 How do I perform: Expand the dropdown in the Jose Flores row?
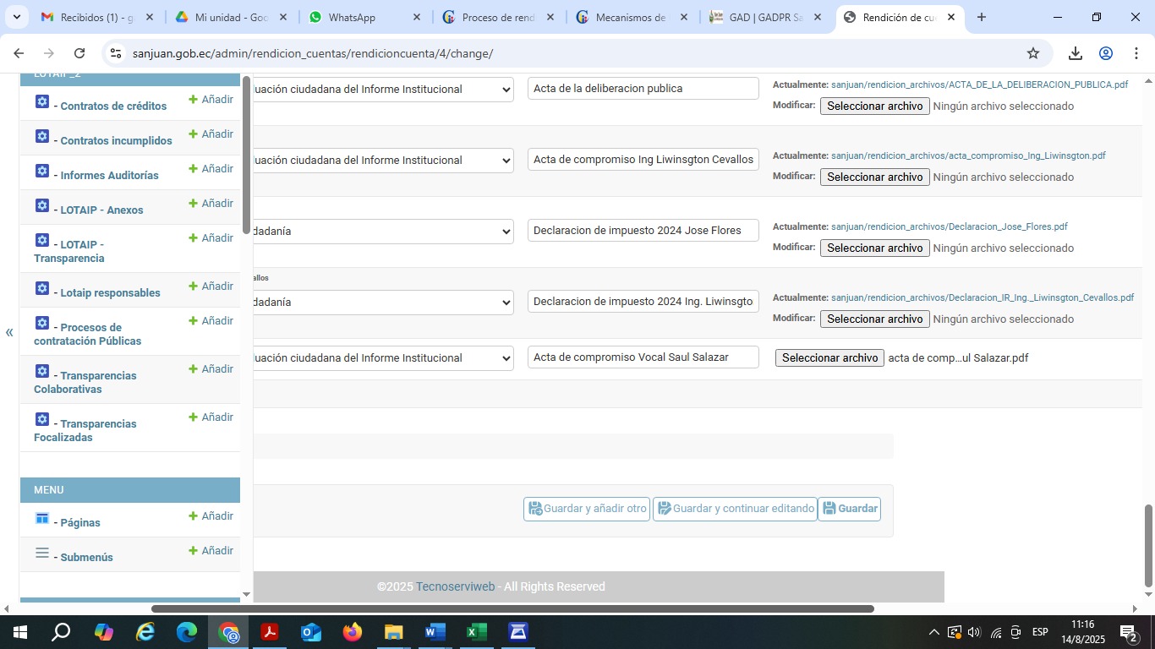coord(506,232)
